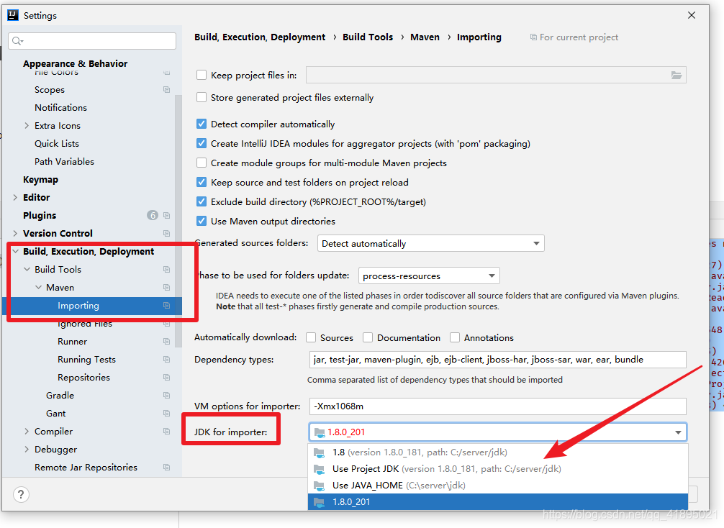Uncheck Create IntelliJ IDEA modules for aggregator projects

[202, 143]
